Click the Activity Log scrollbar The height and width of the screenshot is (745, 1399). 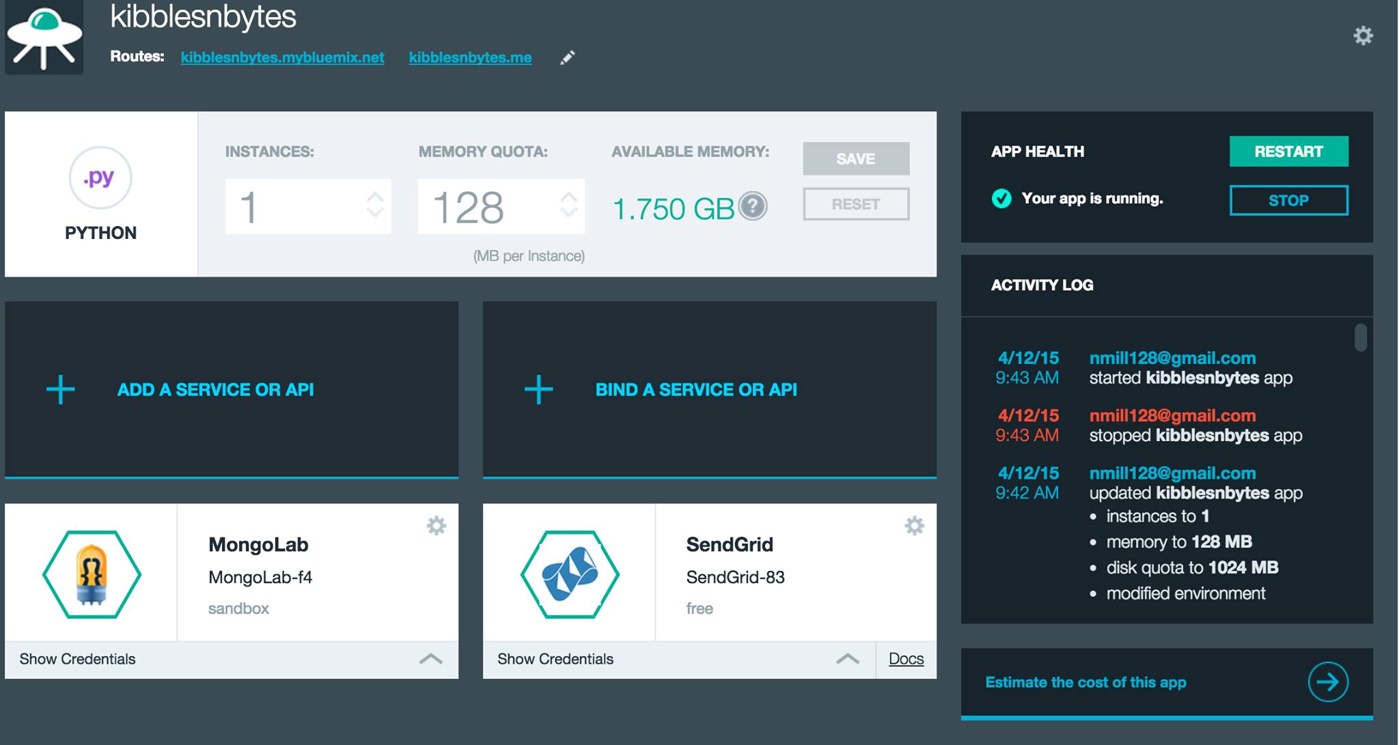(x=1361, y=338)
